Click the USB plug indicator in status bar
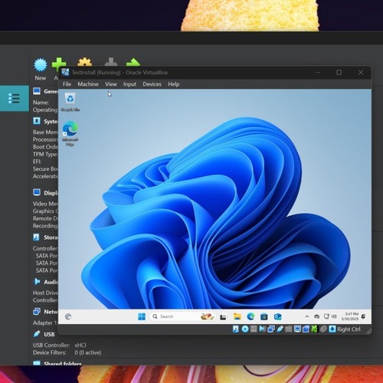Screen dimensions: 383x383 280,329
